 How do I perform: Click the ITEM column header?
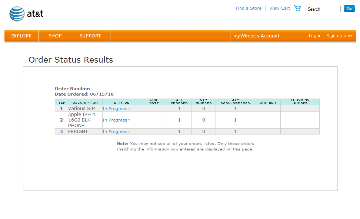pyautogui.click(x=61, y=102)
